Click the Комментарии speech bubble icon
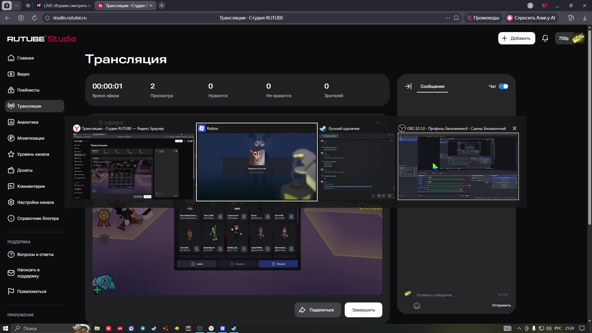Image resolution: width=592 pixels, height=333 pixels. click(11, 186)
